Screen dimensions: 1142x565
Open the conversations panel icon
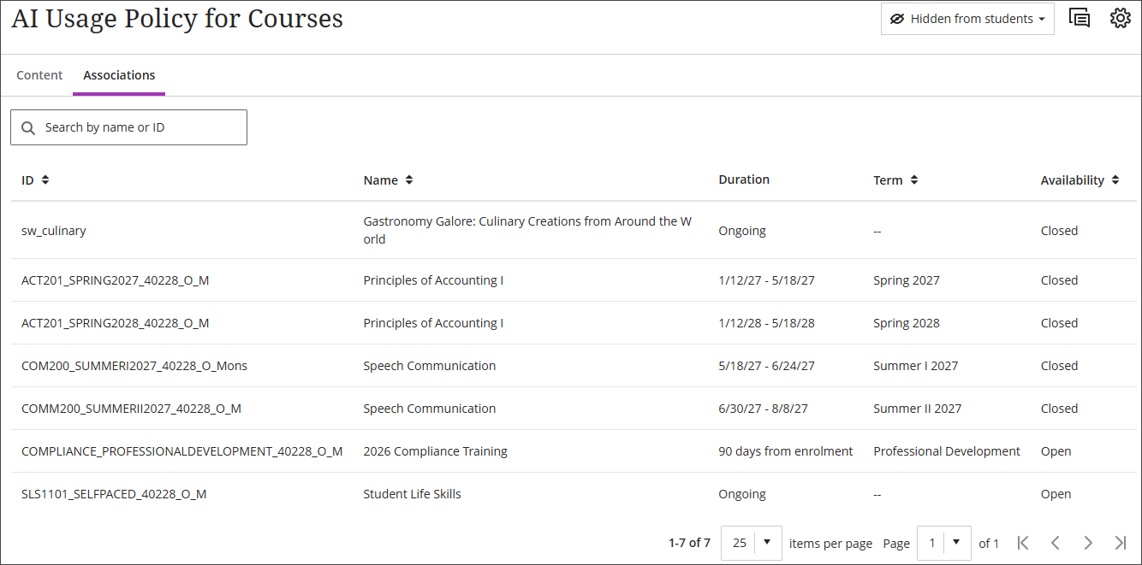[1079, 17]
